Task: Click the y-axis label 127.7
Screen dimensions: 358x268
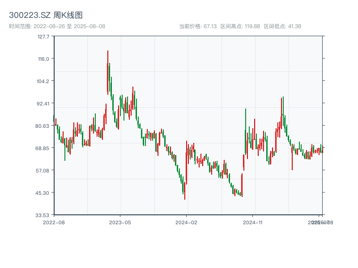Action: pyautogui.click(x=43, y=37)
